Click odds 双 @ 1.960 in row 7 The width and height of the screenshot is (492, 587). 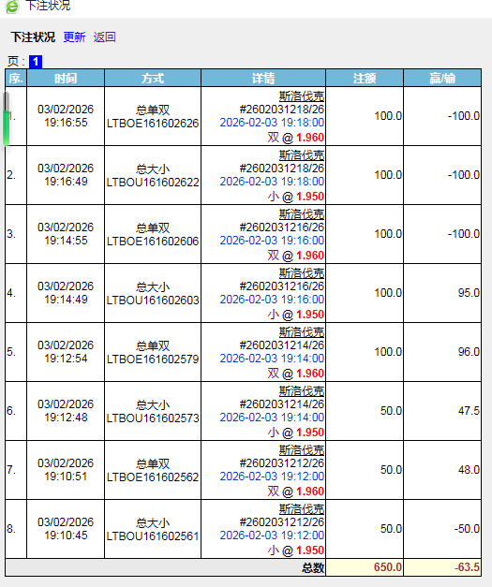295,492
